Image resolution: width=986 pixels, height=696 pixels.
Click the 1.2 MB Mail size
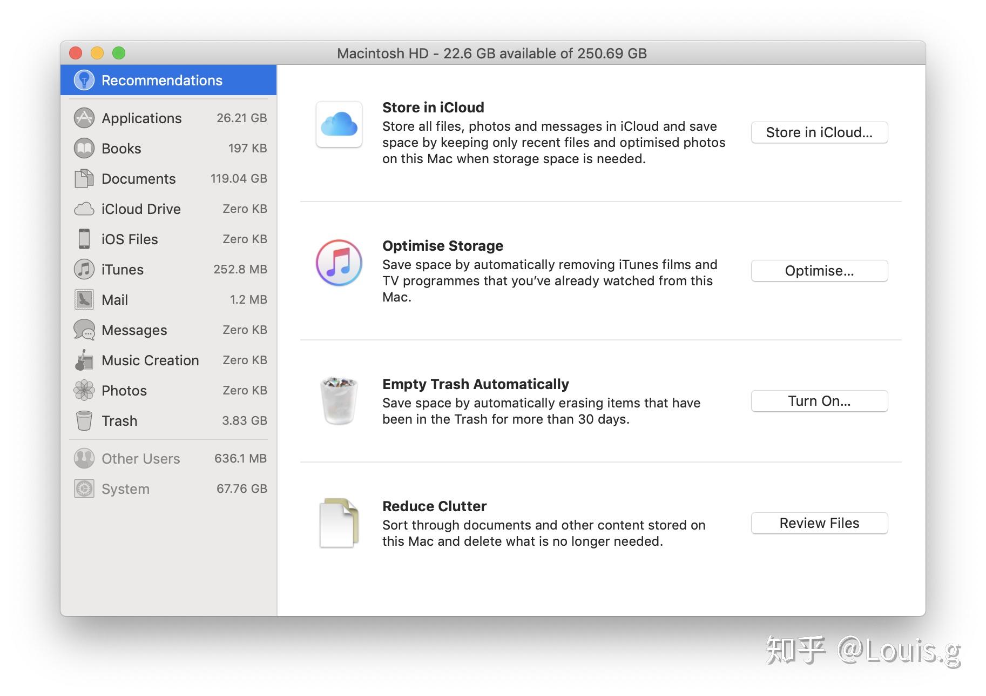coord(248,299)
